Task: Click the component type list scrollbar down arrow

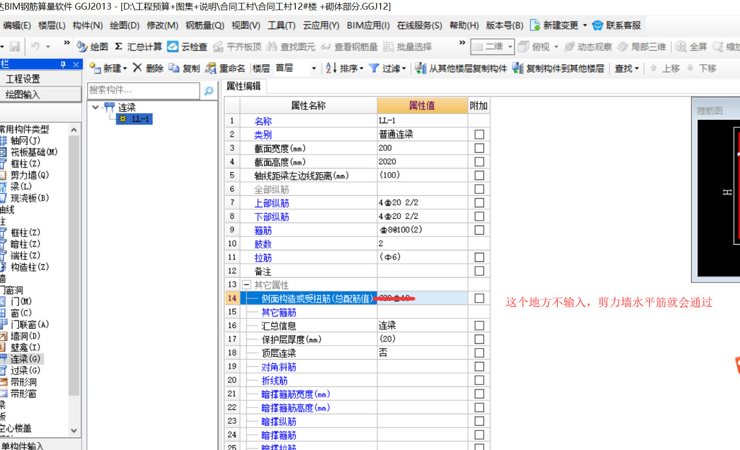Action: [74, 430]
